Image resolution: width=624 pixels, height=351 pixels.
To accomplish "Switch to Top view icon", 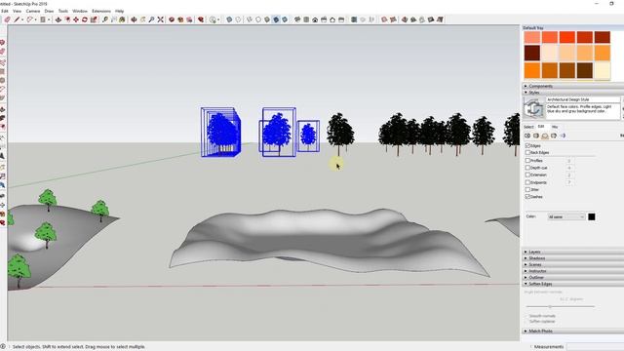I will coord(306,19).
